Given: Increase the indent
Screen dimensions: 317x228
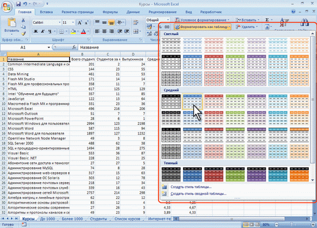Looking at the screenshot, I should pyautogui.click(x=127, y=31).
